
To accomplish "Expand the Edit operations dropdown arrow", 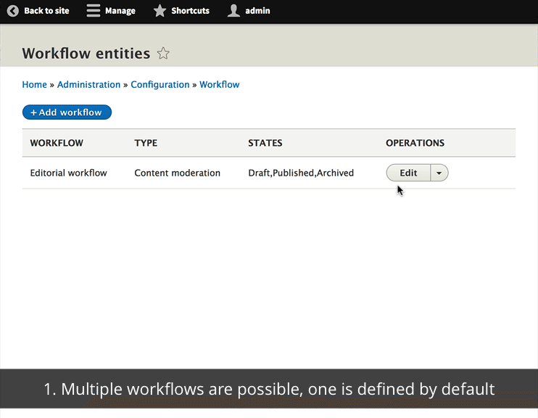I will [439, 173].
